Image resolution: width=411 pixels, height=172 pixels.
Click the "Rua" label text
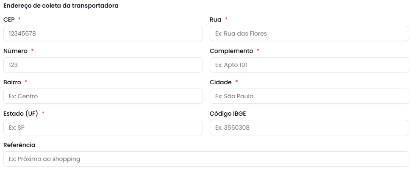click(x=215, y=19)
